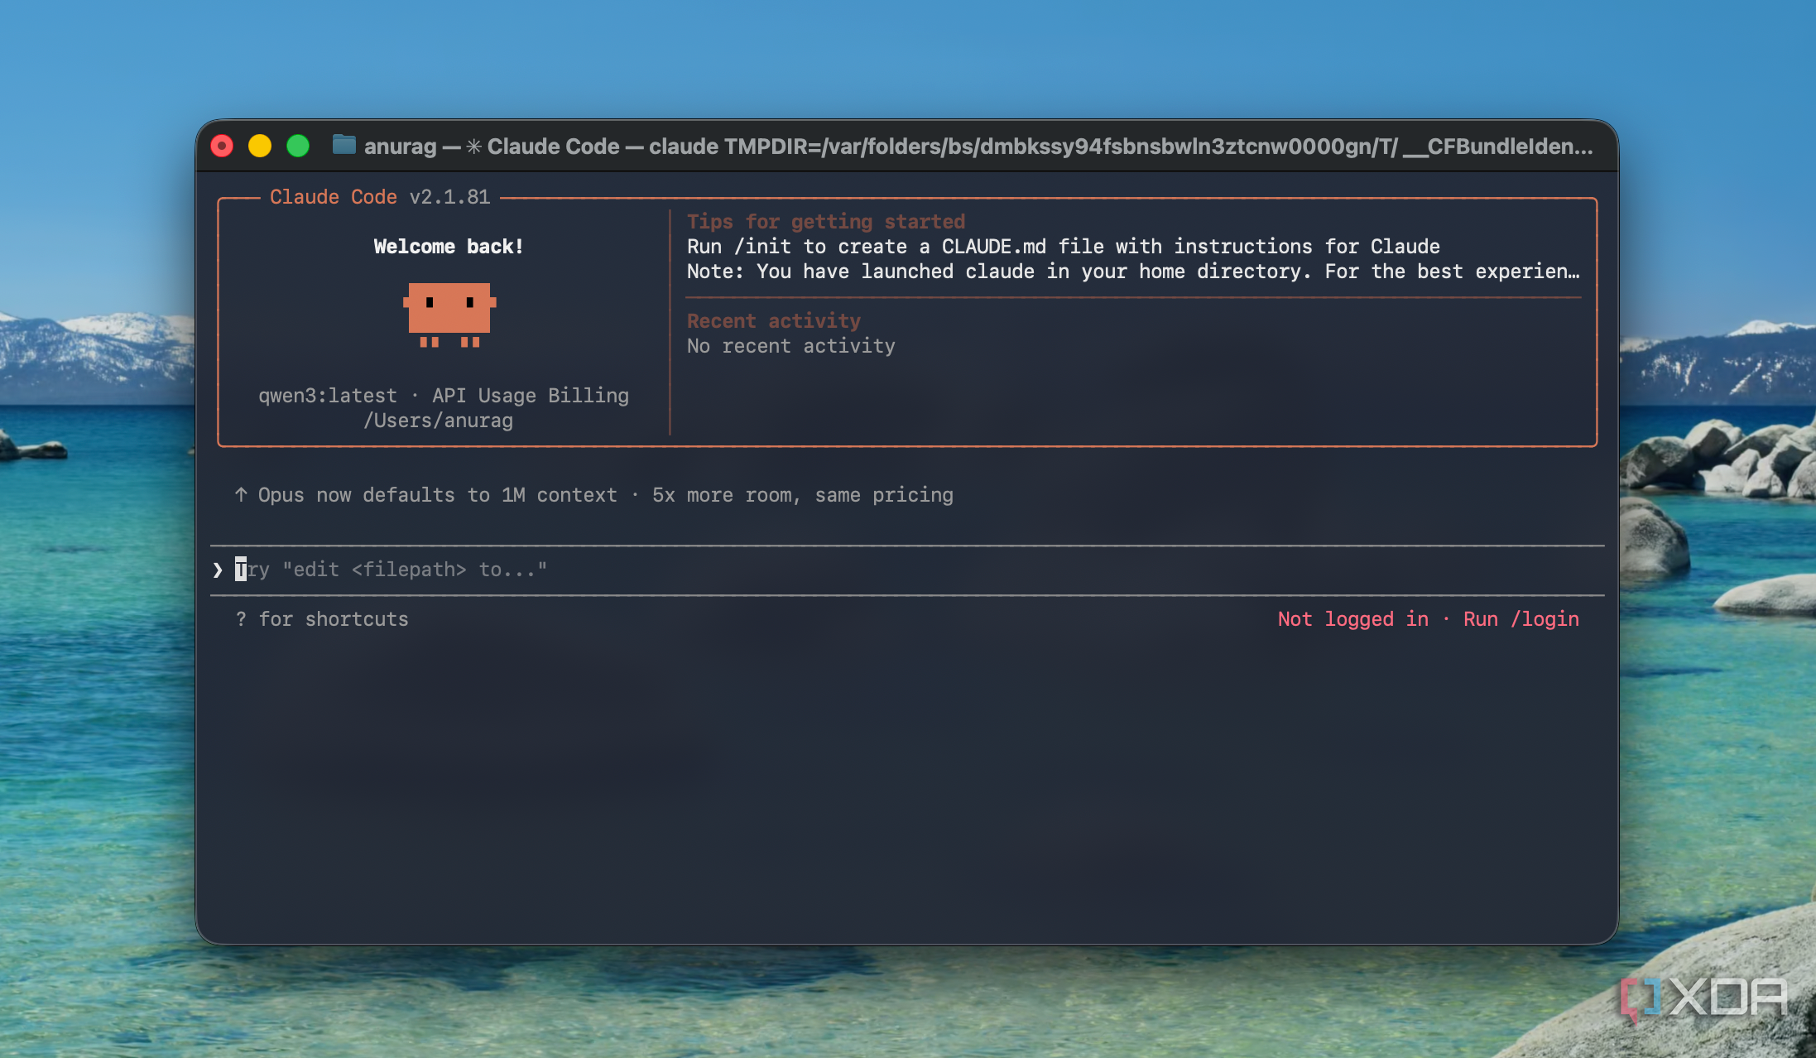This screenshot has height=1058, width=1816.
Task: Click the "qwen3:latest" model label
Action: pyautogui.click(x=328, y=396)
